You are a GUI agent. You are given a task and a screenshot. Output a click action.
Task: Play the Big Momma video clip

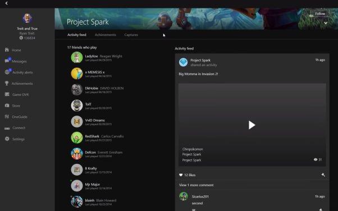pos(252,125)
